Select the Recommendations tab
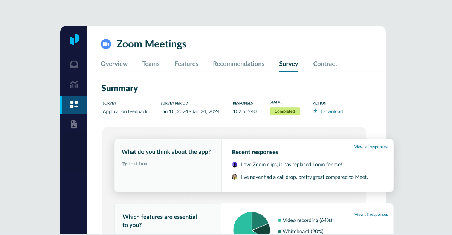452x235 pixels. tap(238, 64)
